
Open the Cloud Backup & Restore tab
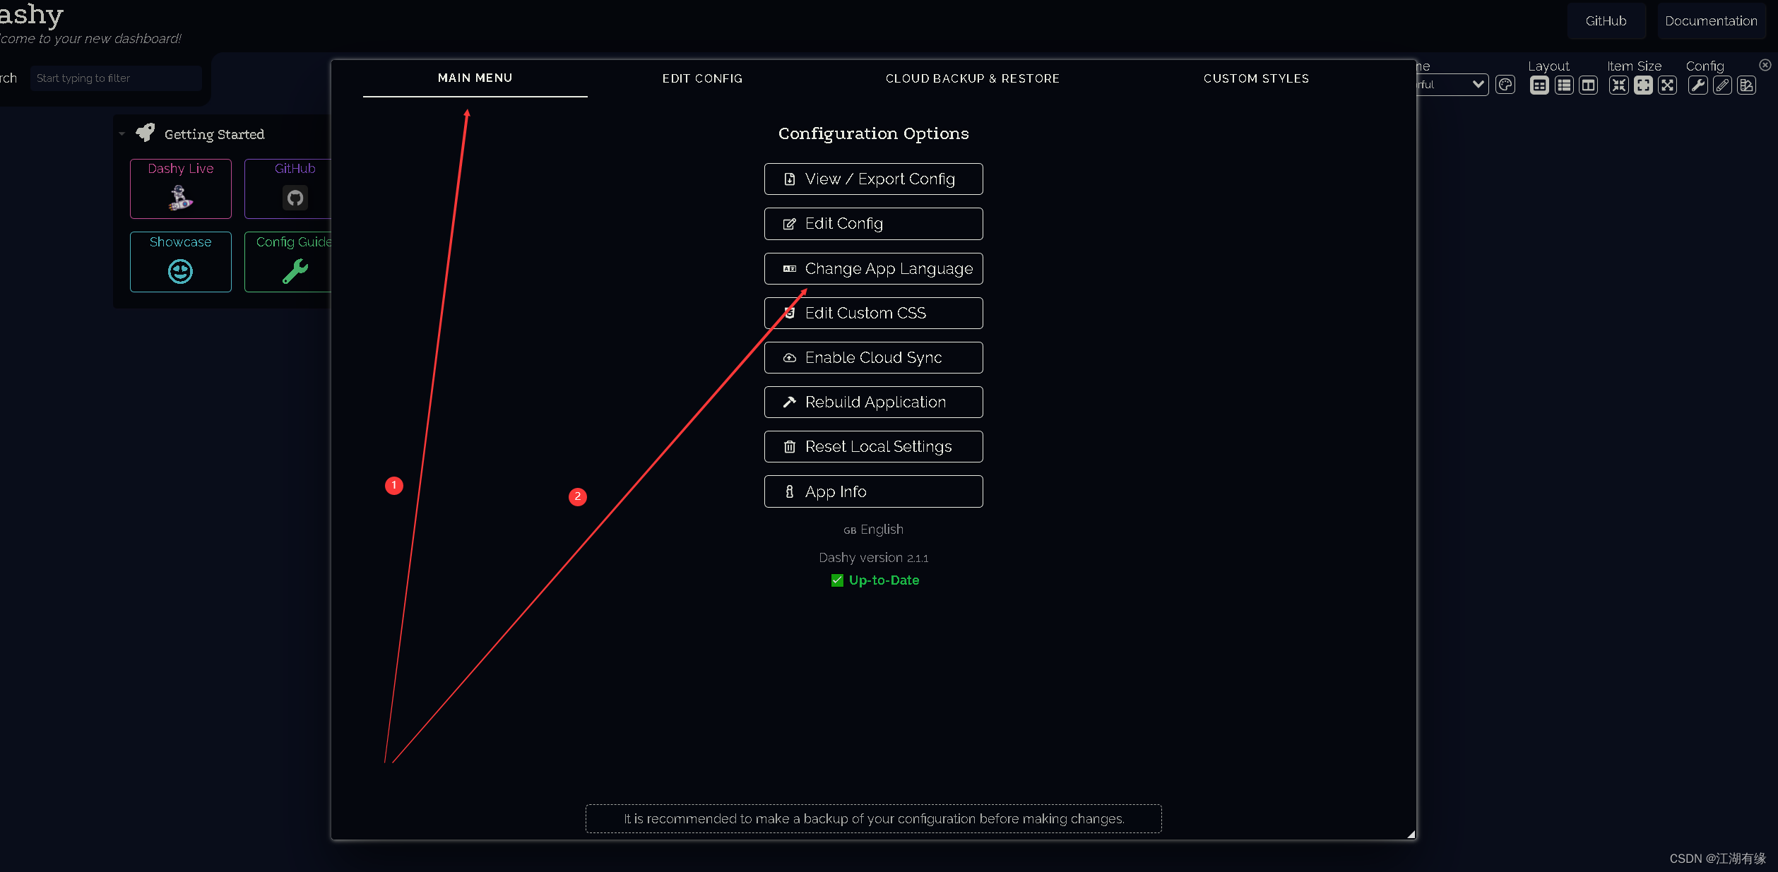pos(972,78)
